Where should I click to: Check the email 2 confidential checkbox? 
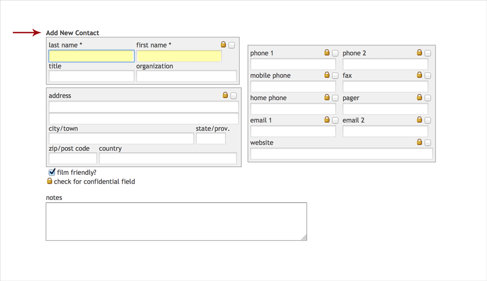tap(427, 120)
